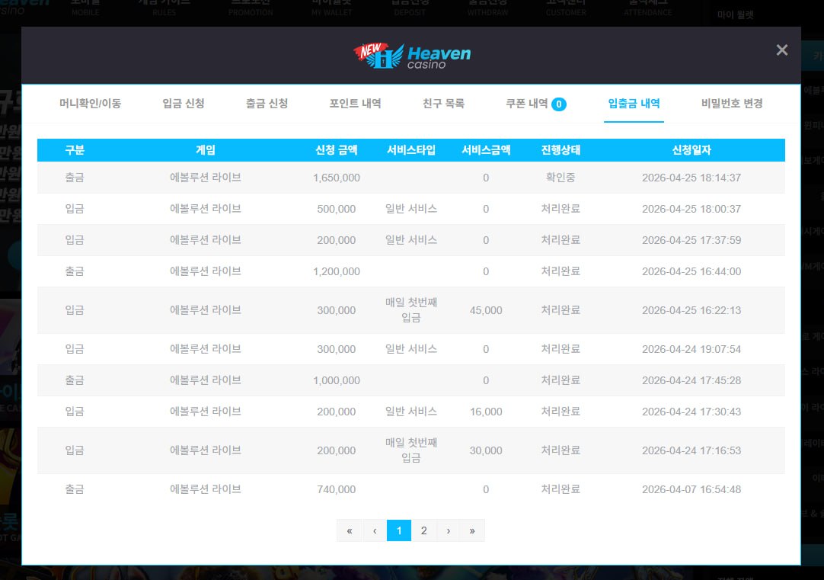Click the 신청 금액 column header

coord(336,150)
